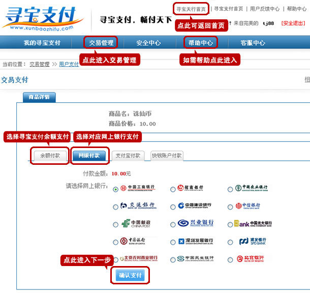Select the 中国工商银行 radio button
The width and height of the screenshot is (310, 293).
click(x=116, y=189)
